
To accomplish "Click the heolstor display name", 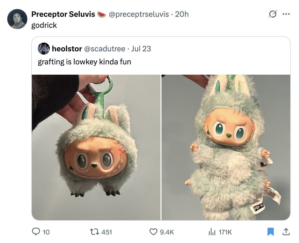I will tap(67, 49).
